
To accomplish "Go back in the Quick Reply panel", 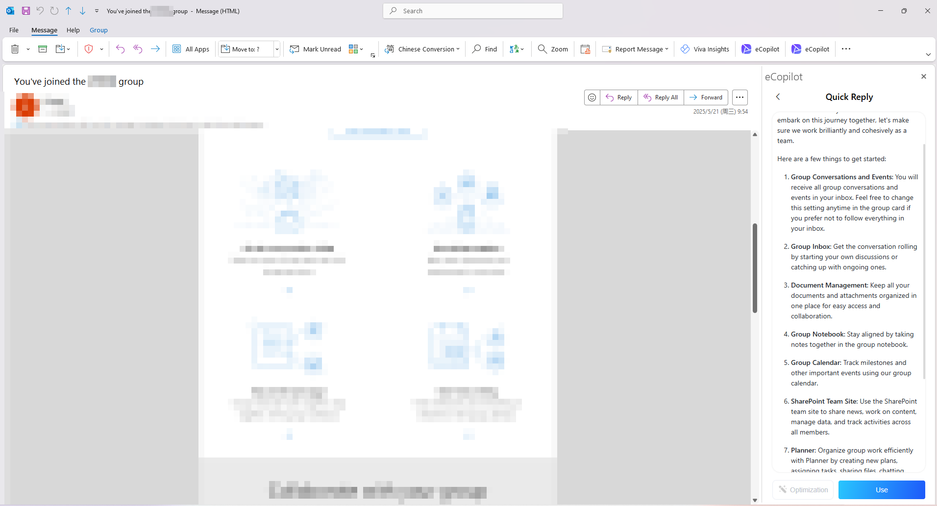I will coord(778,96).
